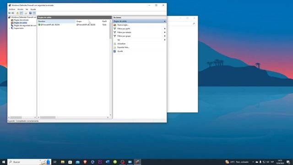
Task: Expand the Filtrar por estado submenu arrow
Action: 165,33
